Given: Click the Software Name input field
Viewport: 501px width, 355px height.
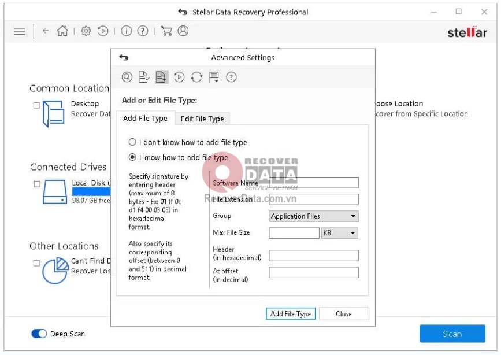Looking at the screenshot, I should coord(313,183).
